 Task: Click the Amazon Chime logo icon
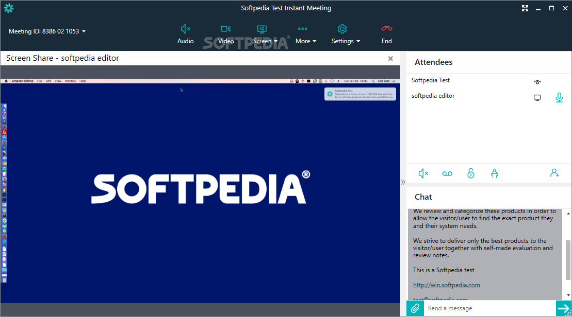9,8
